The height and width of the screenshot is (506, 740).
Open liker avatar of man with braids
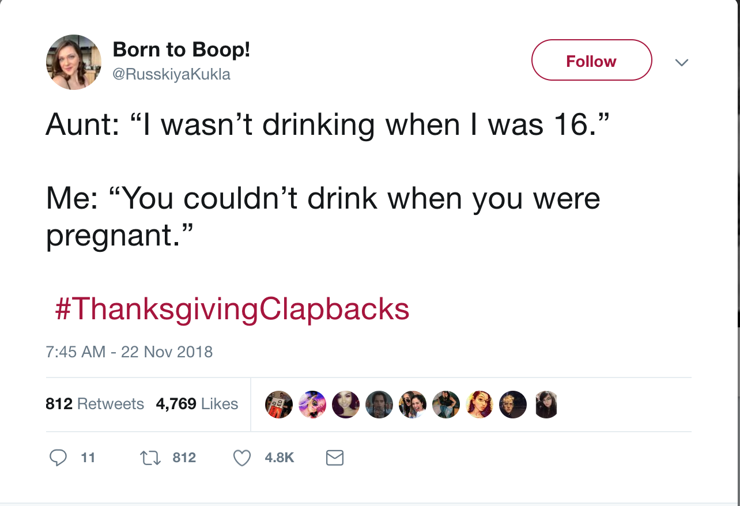(379, 404)
